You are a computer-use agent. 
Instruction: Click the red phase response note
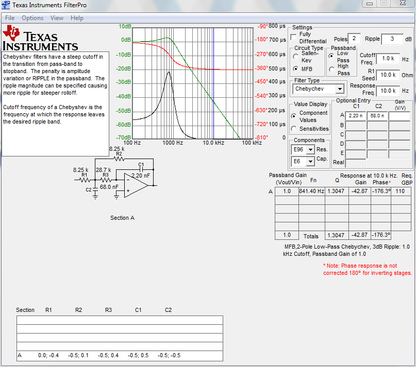point(368,269)
